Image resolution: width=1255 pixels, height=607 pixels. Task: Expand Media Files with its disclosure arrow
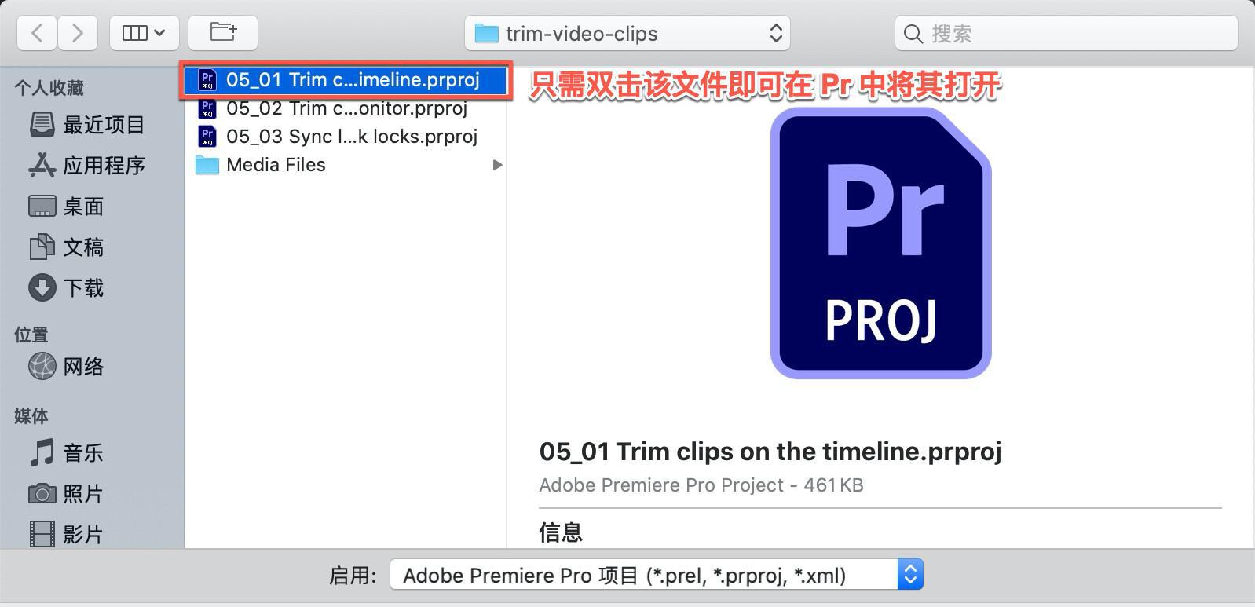coord(497,165)
